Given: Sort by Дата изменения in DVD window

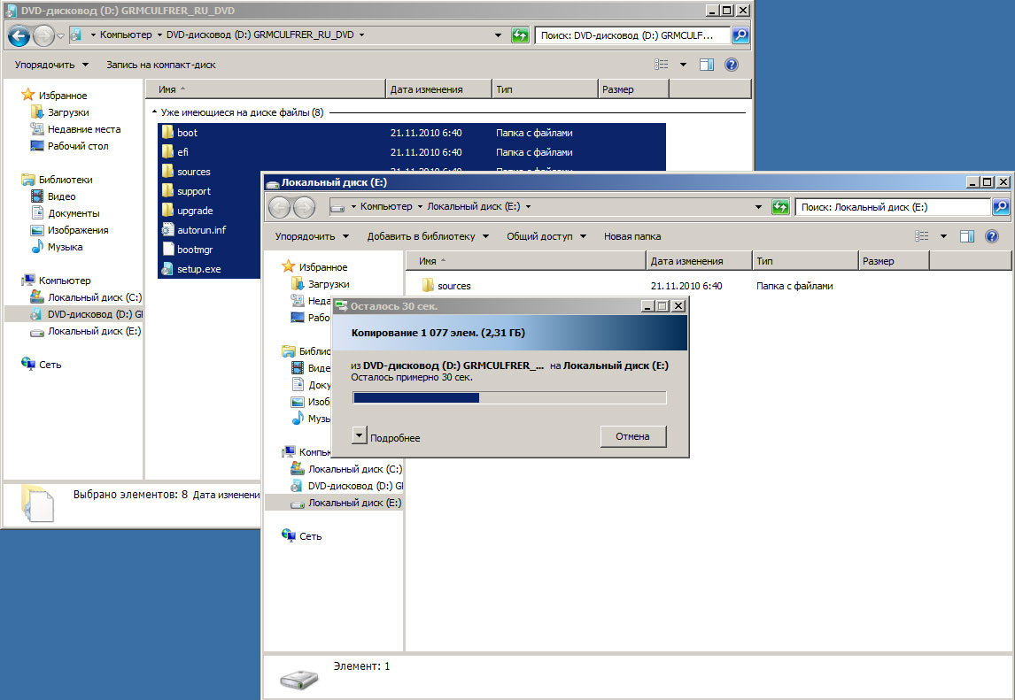Looking at the screenshot, I should (439, 89).
